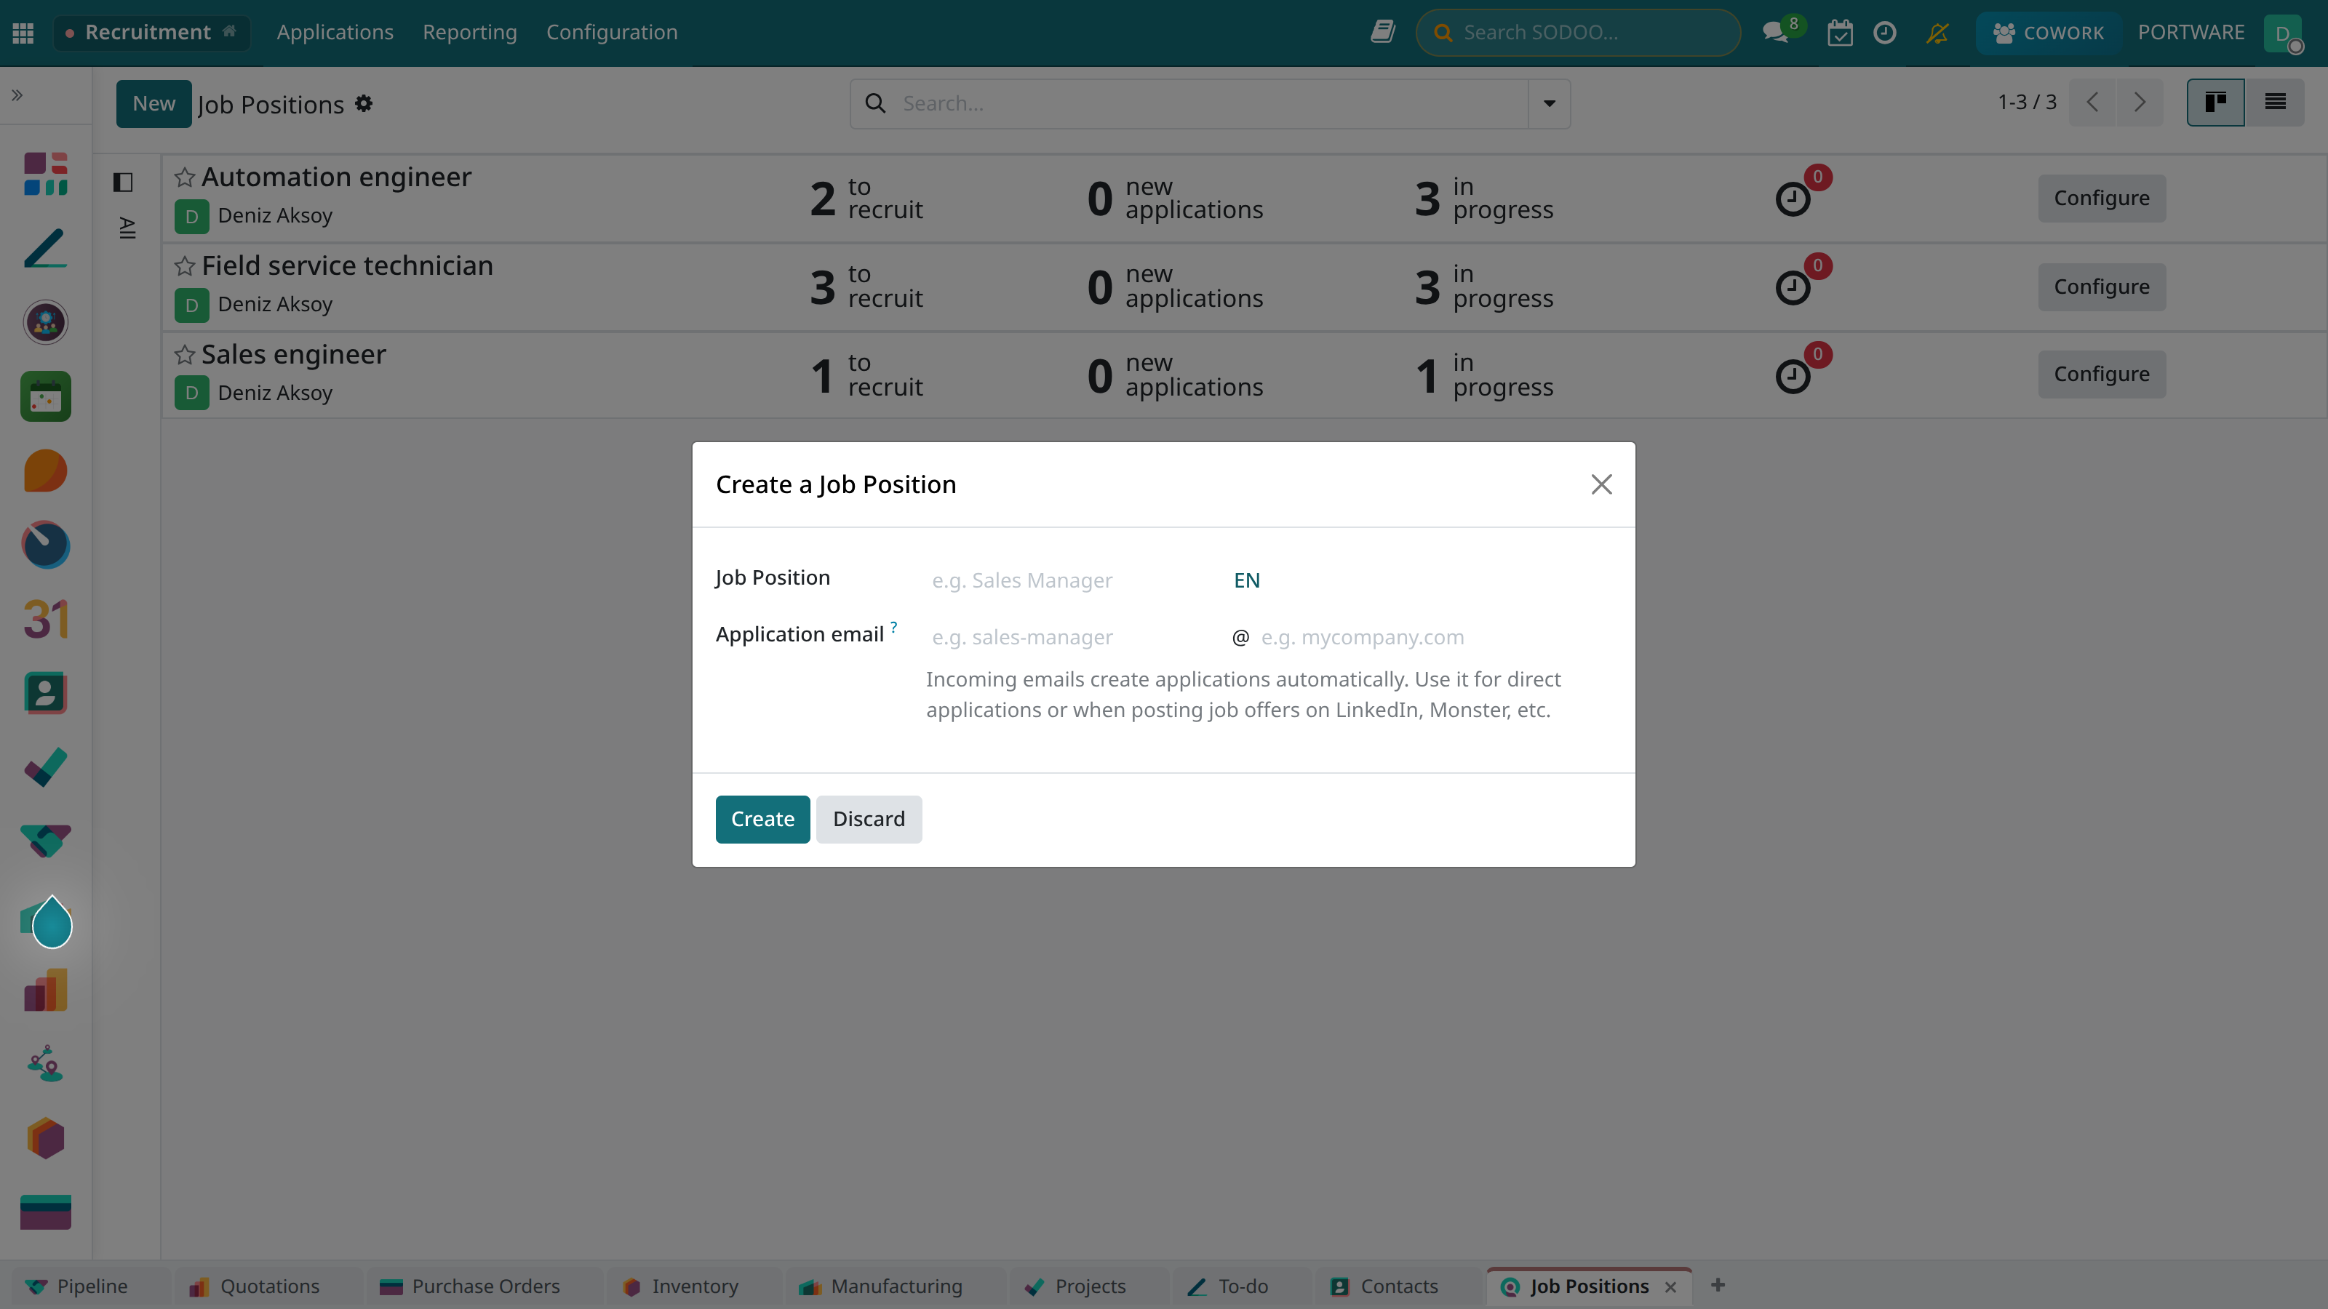Toggle the muted notifications bell icon
Screen dimensions: 2328x1309
pos(1937,33)
